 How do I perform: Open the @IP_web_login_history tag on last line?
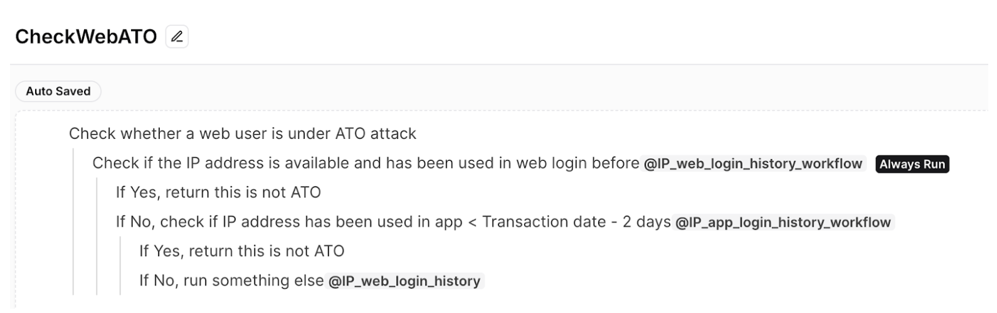(404, 281)
